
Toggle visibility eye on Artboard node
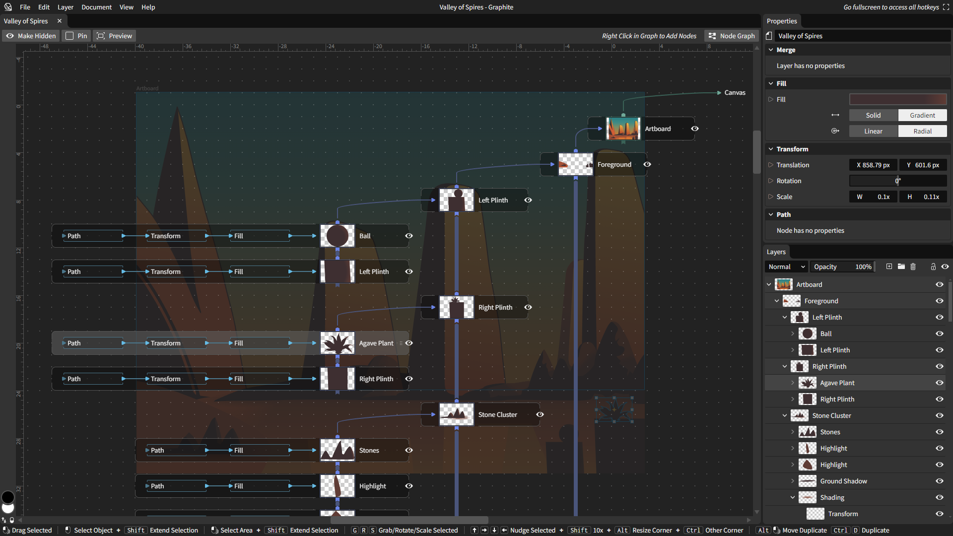[695, 129]
